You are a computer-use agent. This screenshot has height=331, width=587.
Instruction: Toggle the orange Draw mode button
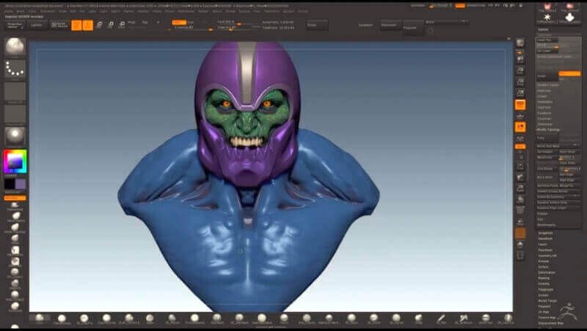[87, 25]
